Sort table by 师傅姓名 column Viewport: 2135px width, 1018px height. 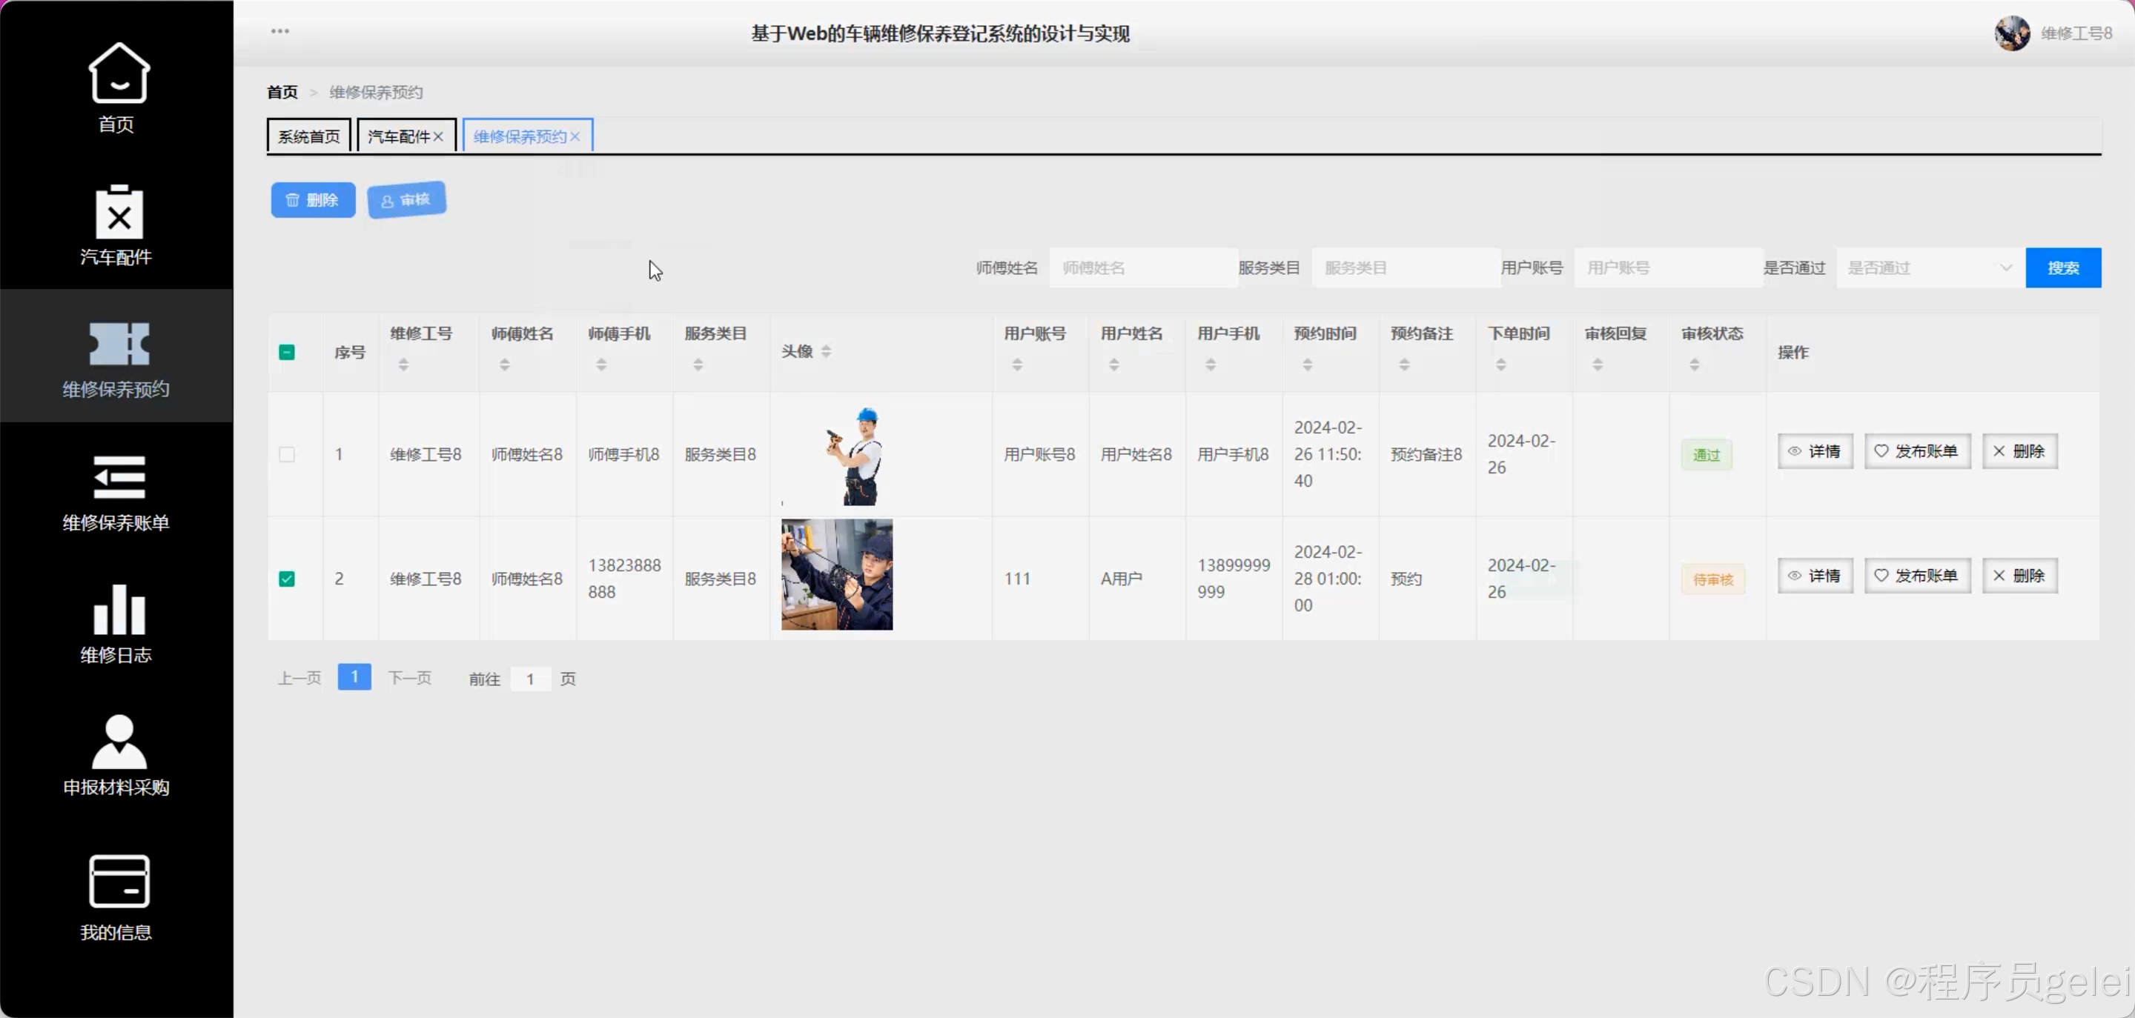(x=504, y=363)
